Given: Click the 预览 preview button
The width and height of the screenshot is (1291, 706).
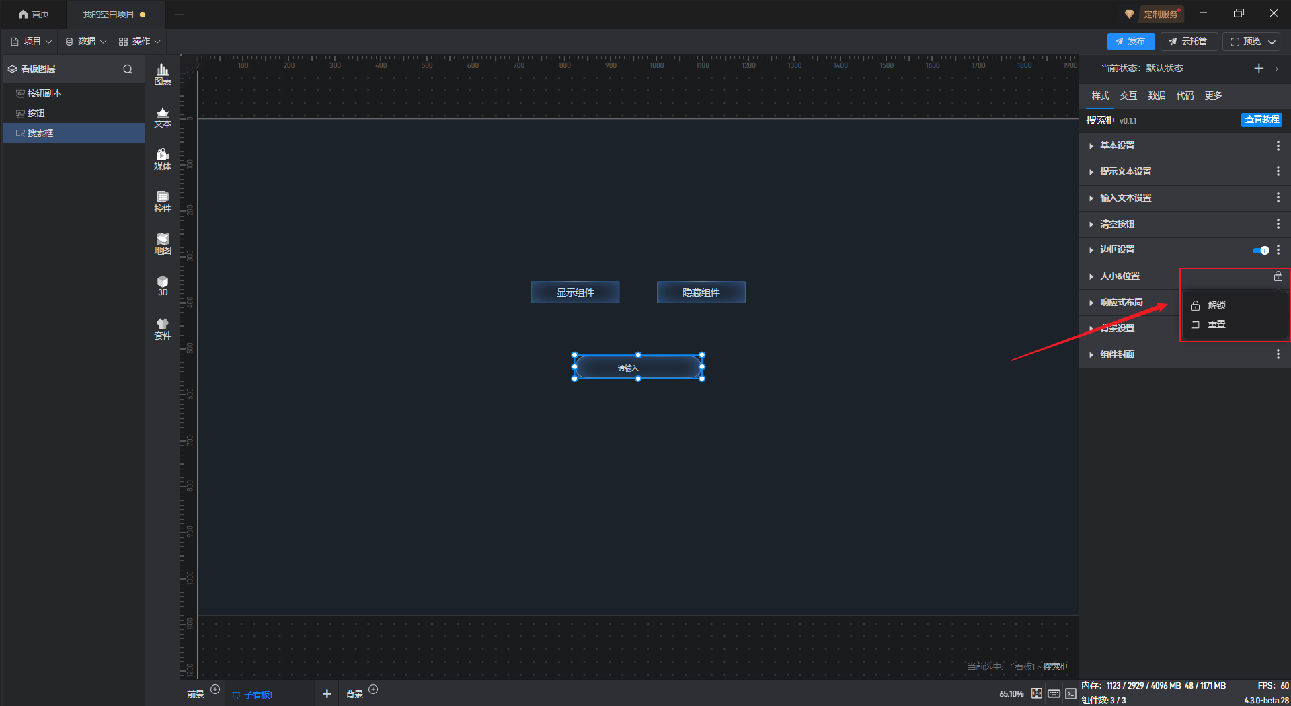Looking at the screenshot, I should pyautogui.click(x=1245, y=42).
